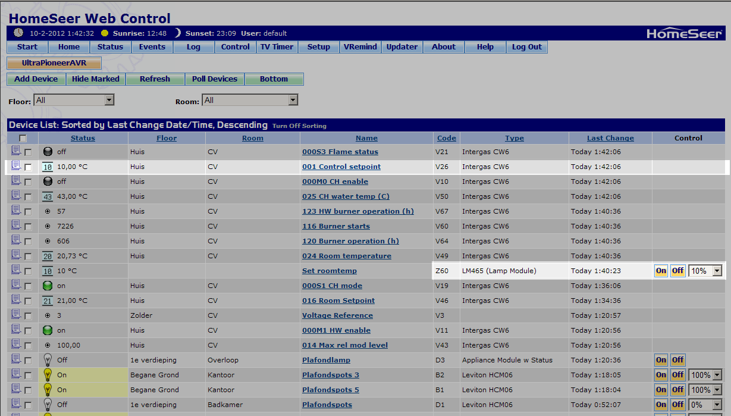Select Log Out in the navigation bar
This screenshot has height=416, width=731.
[x=527, y=47]
